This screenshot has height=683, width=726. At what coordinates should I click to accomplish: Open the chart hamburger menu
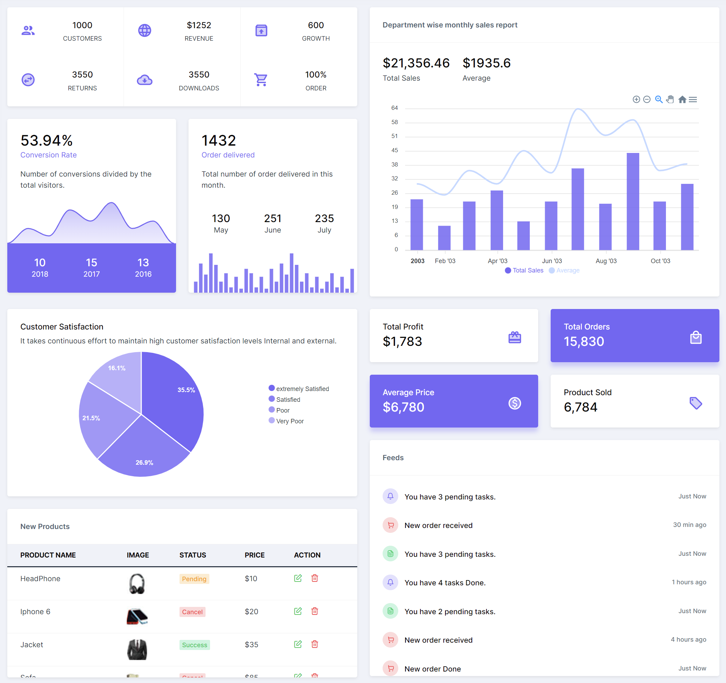(x=693, y=99)
